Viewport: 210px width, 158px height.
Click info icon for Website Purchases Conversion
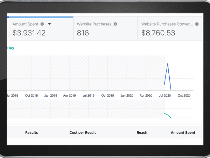pyautogui.click(x=197, y=24)
